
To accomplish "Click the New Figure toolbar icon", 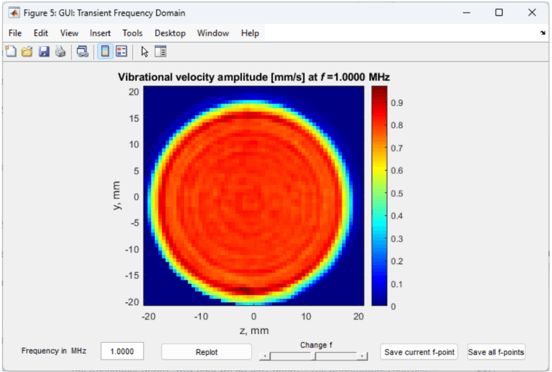I will [x=11, y=52].
